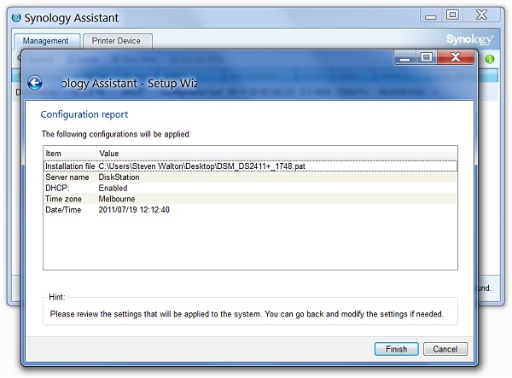
Task: Select the Server name DiskStation row
Action: (x=250, y=177)
